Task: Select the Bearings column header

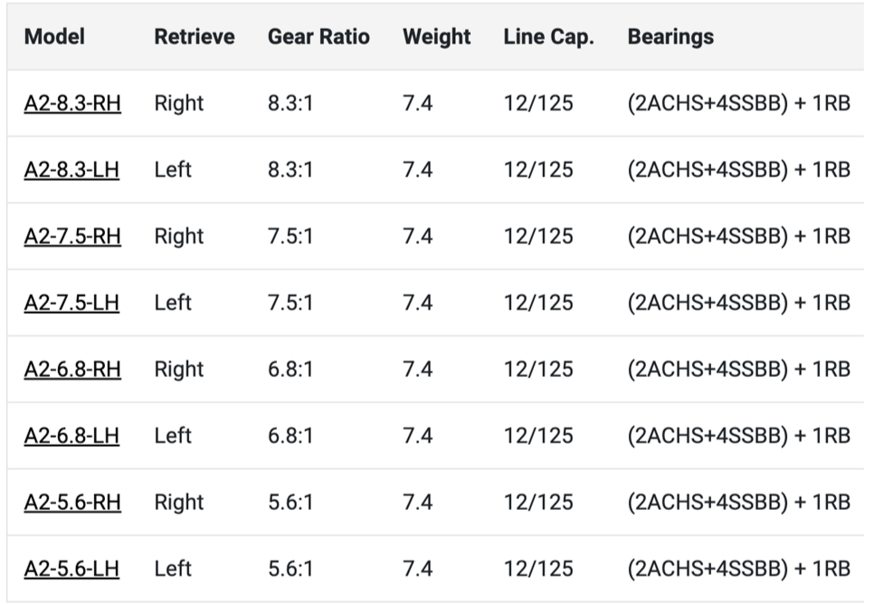Action: click(x=670, y=37)
